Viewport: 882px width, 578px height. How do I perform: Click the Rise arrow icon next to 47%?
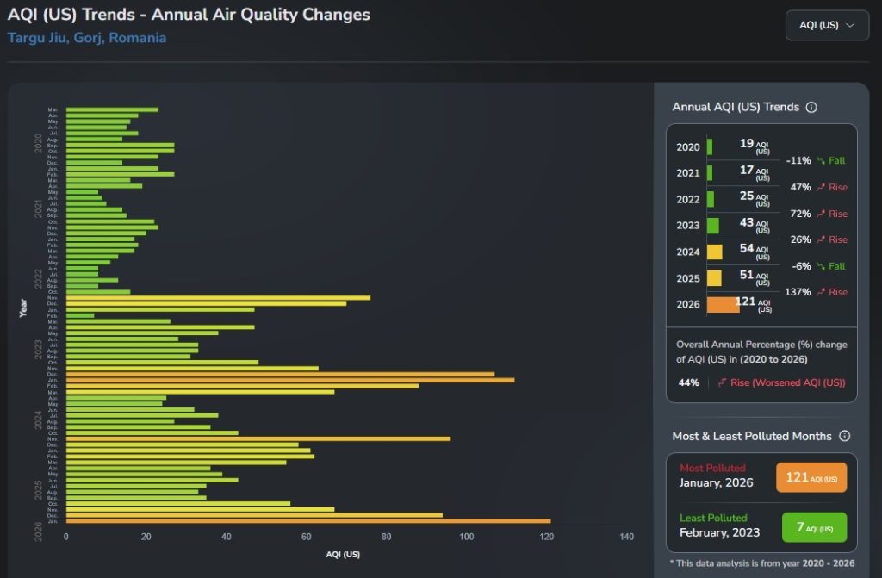tap(821, 187)
